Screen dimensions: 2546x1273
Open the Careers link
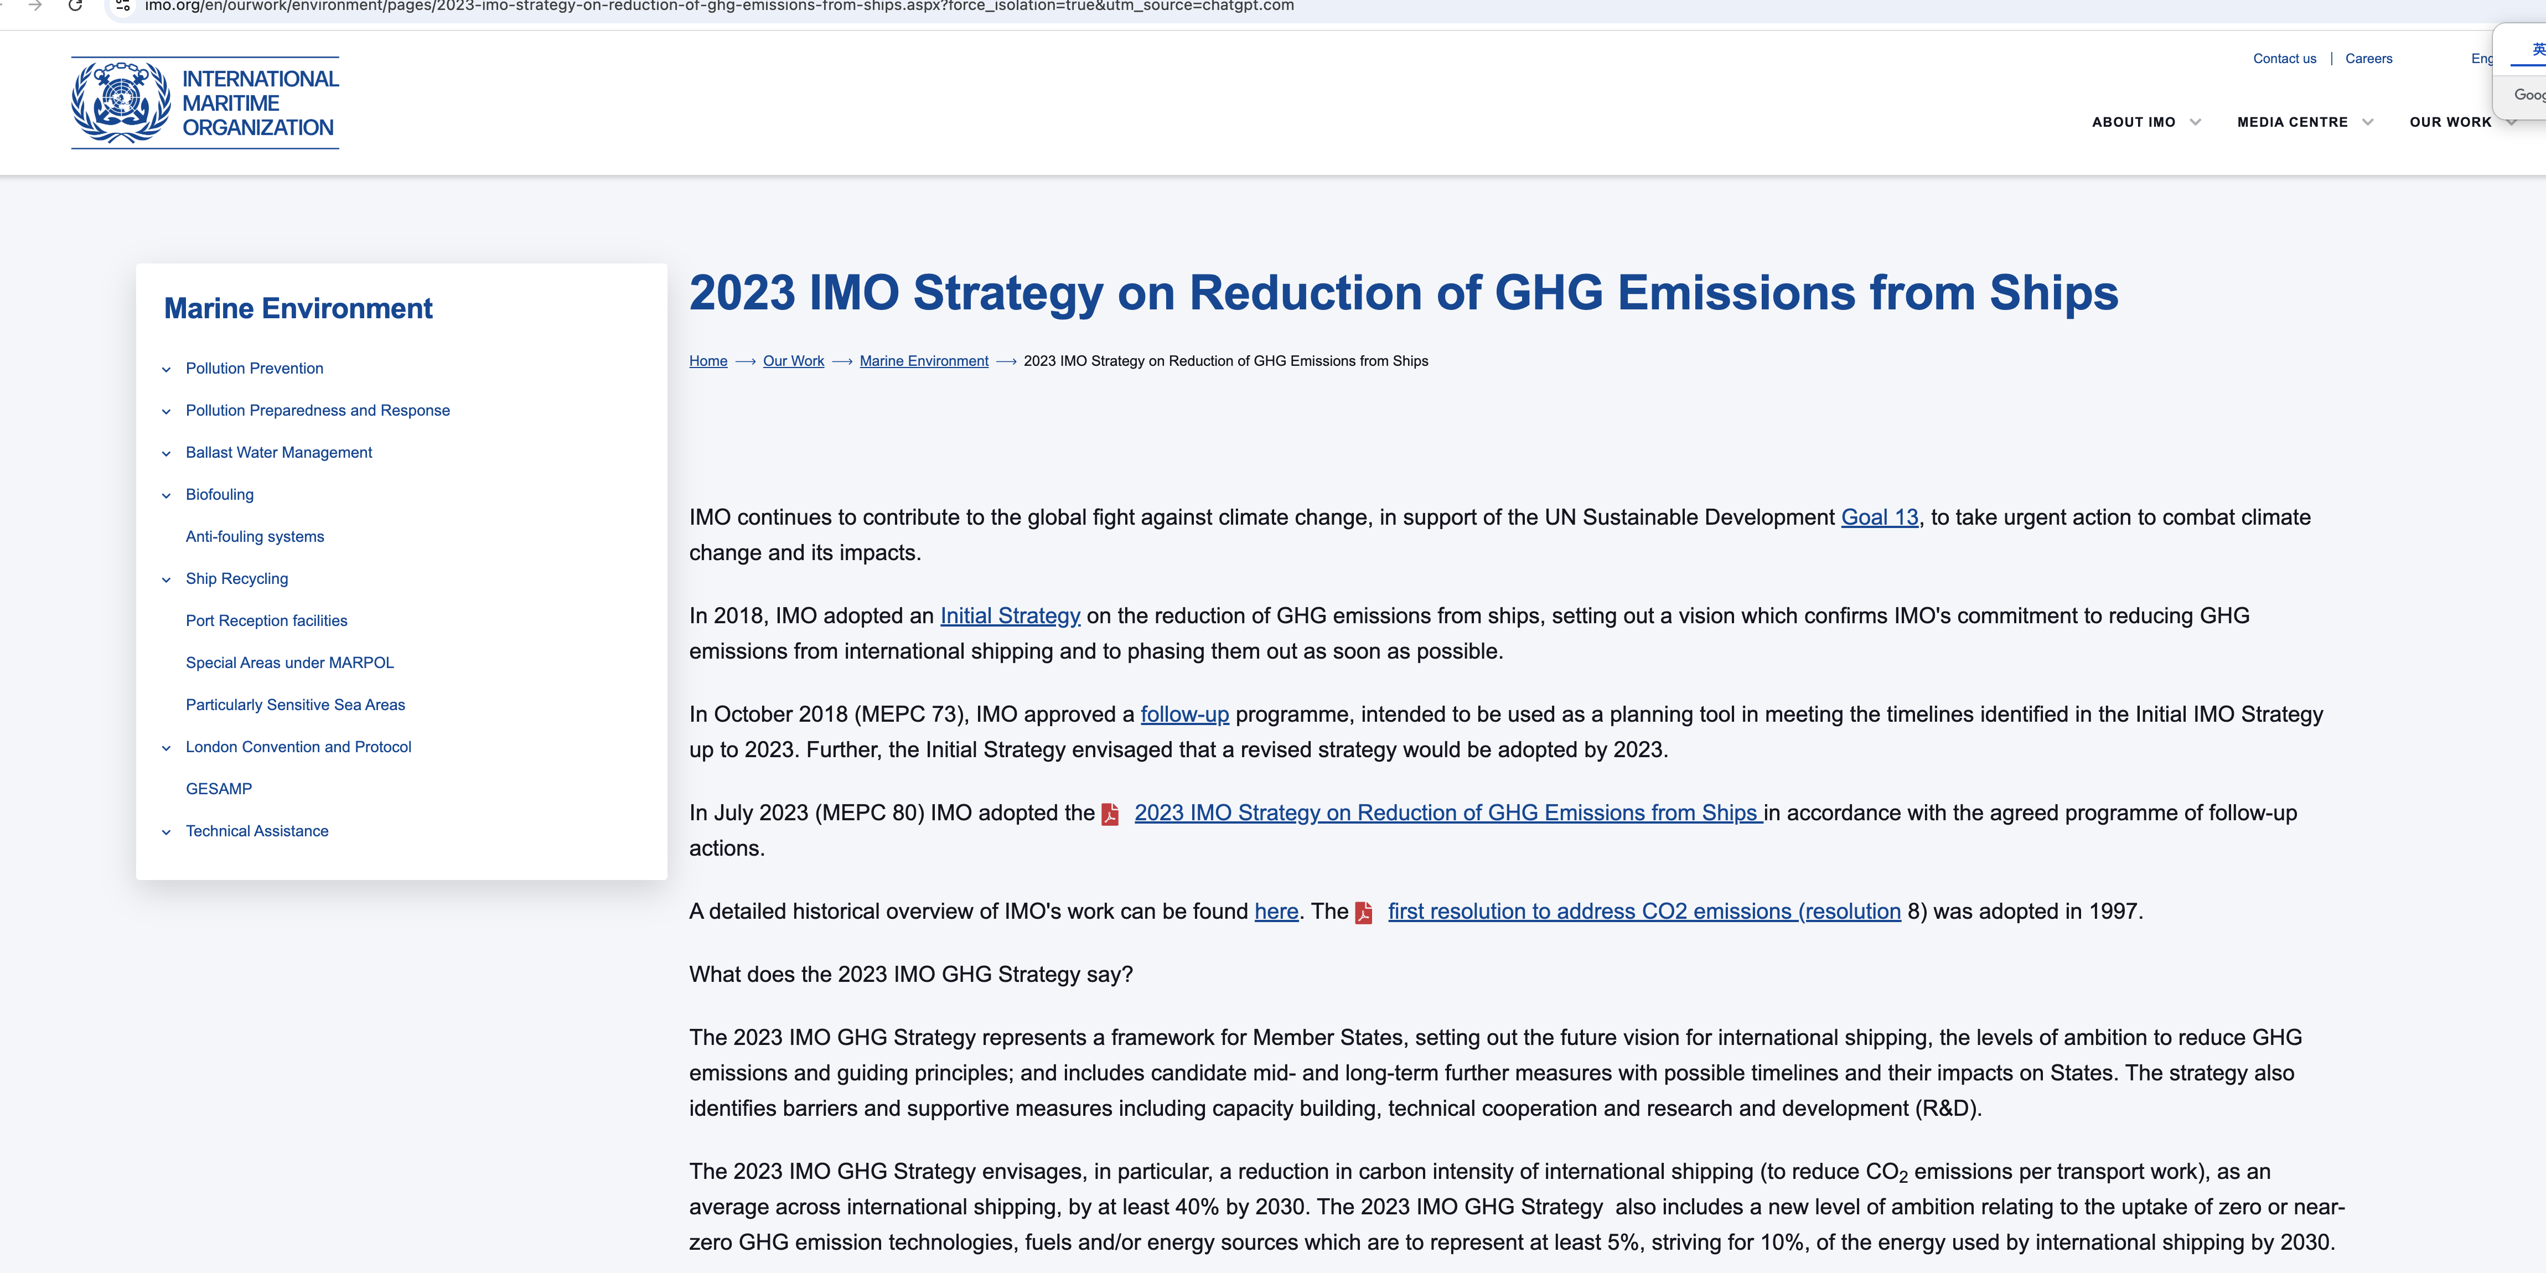point(2369,58)
